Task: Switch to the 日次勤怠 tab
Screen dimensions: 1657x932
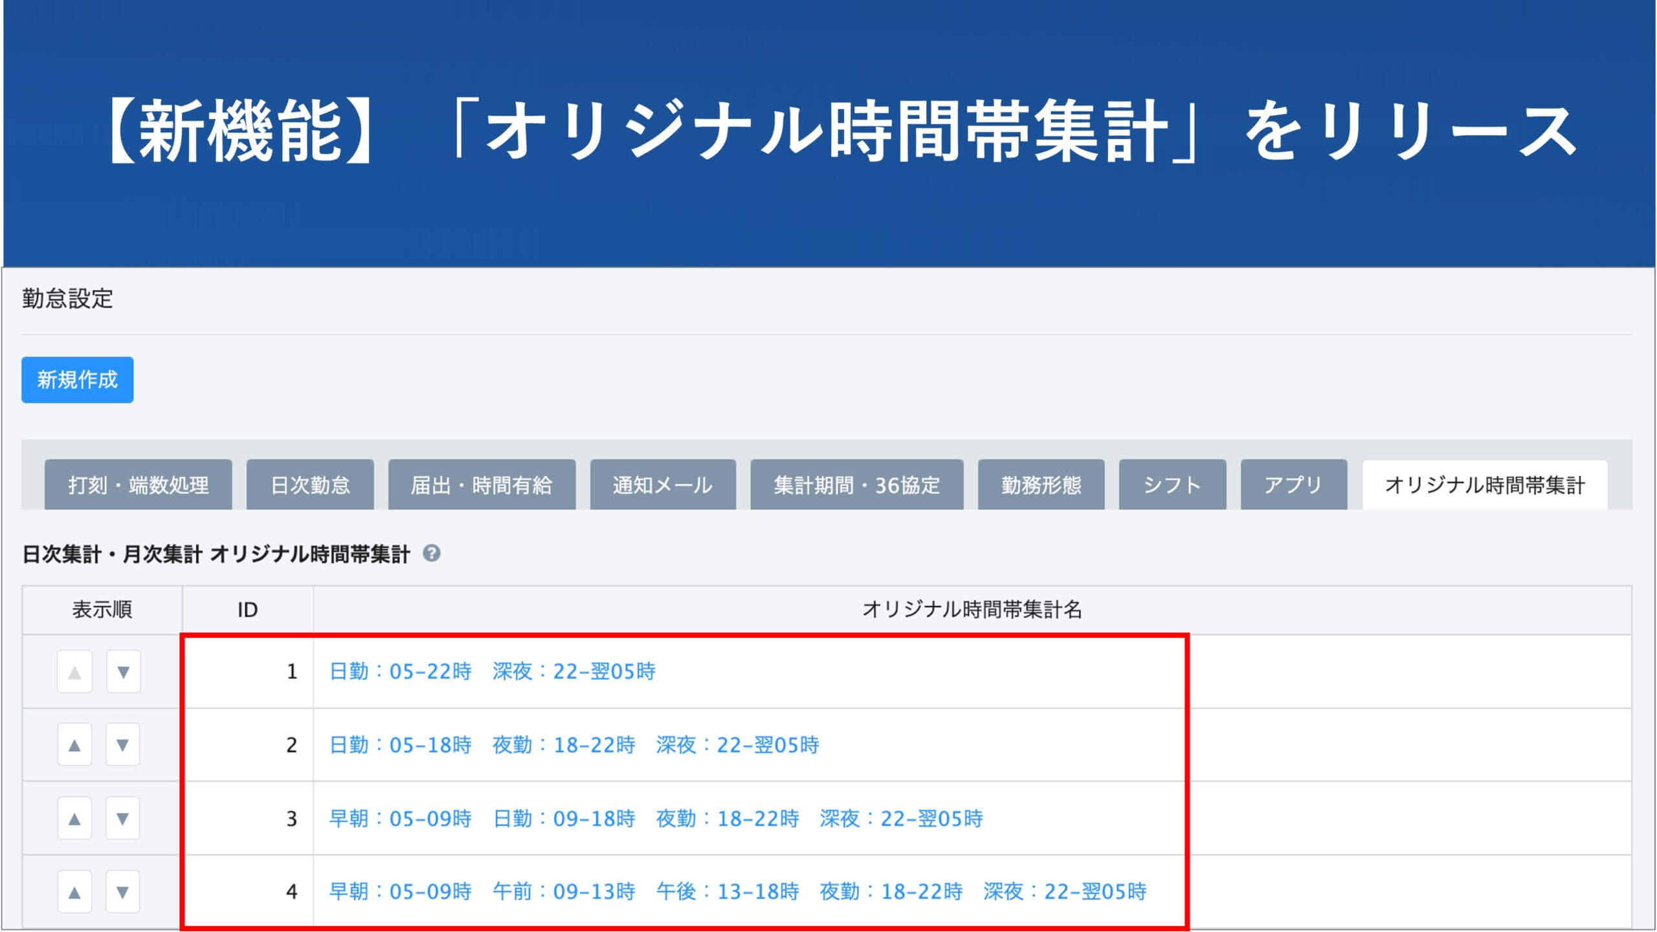Action: point(310,485)
